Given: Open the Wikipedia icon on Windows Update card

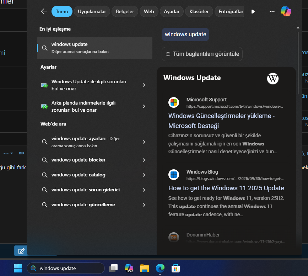Looking at the screenshot, I should click(x=272, y=79).
